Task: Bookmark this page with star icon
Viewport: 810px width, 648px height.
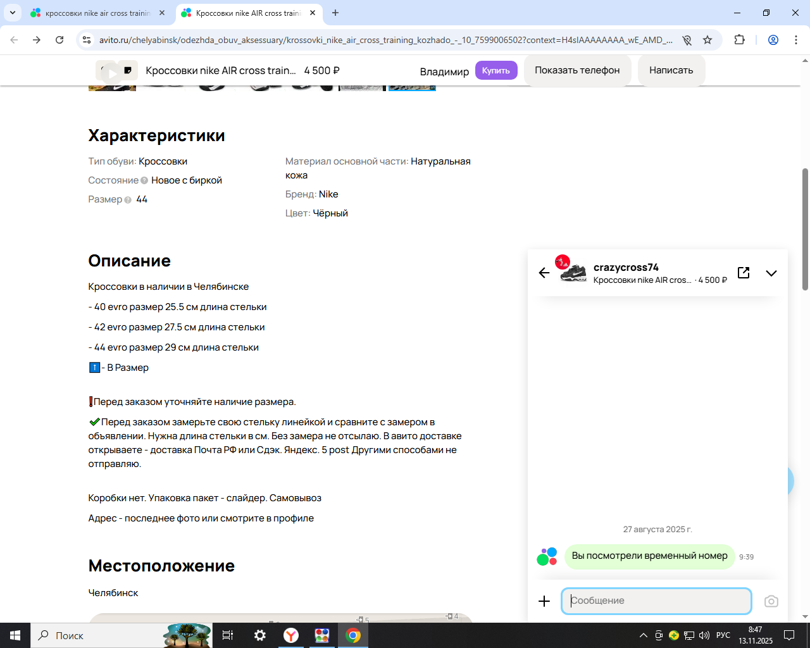Action: point(707,40)
